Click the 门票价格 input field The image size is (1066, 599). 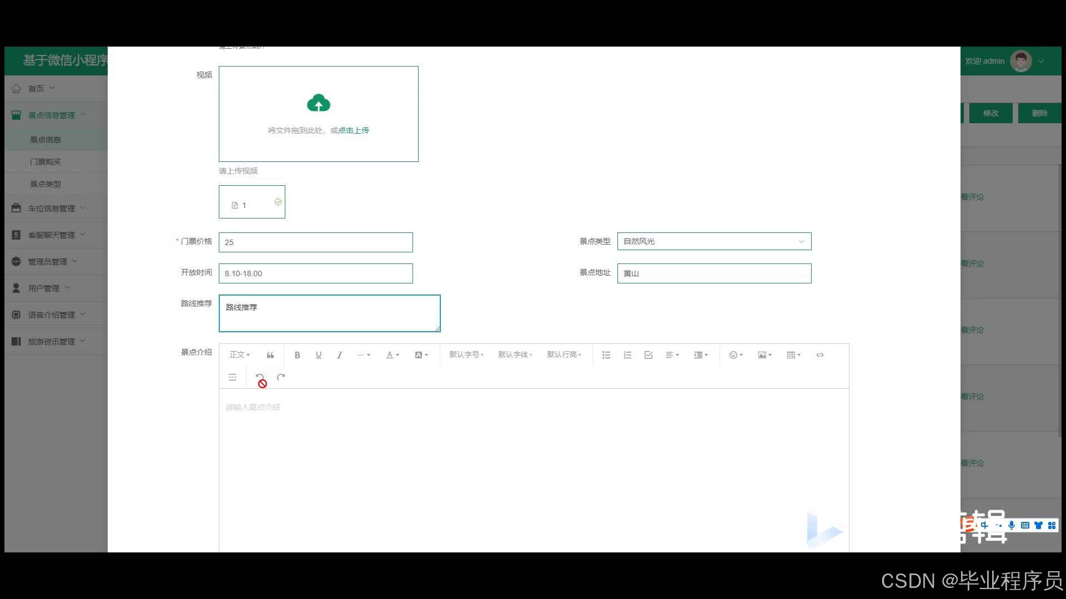315,242
